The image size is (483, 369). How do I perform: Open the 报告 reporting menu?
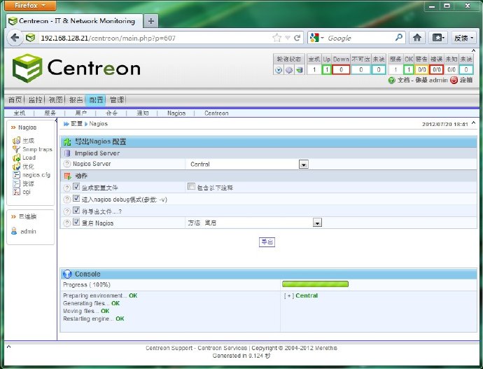76,100
